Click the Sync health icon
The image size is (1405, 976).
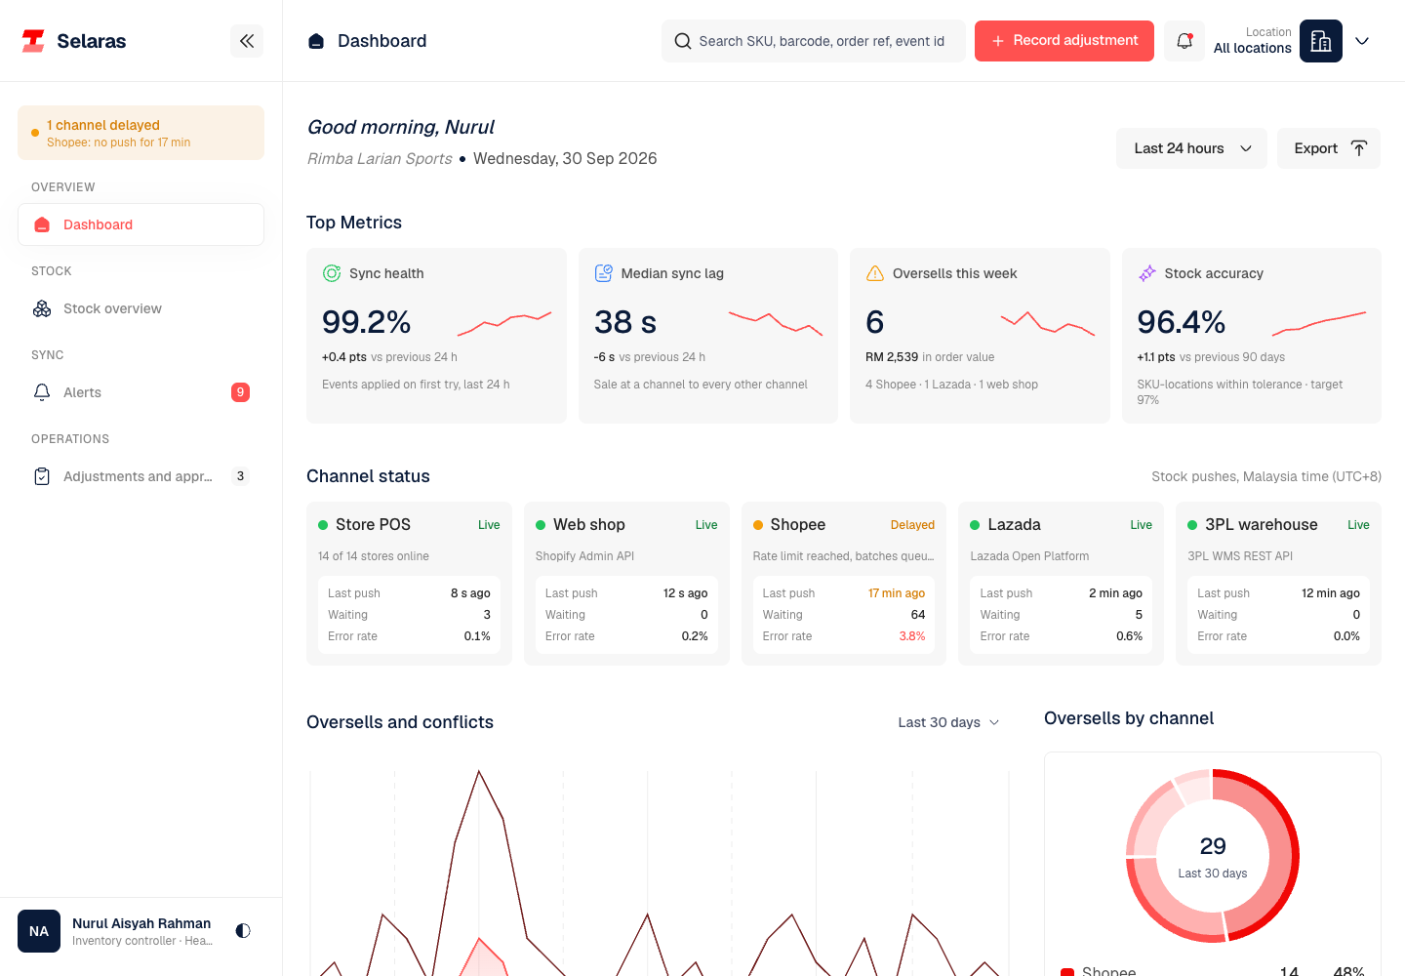tap(332, 273)
